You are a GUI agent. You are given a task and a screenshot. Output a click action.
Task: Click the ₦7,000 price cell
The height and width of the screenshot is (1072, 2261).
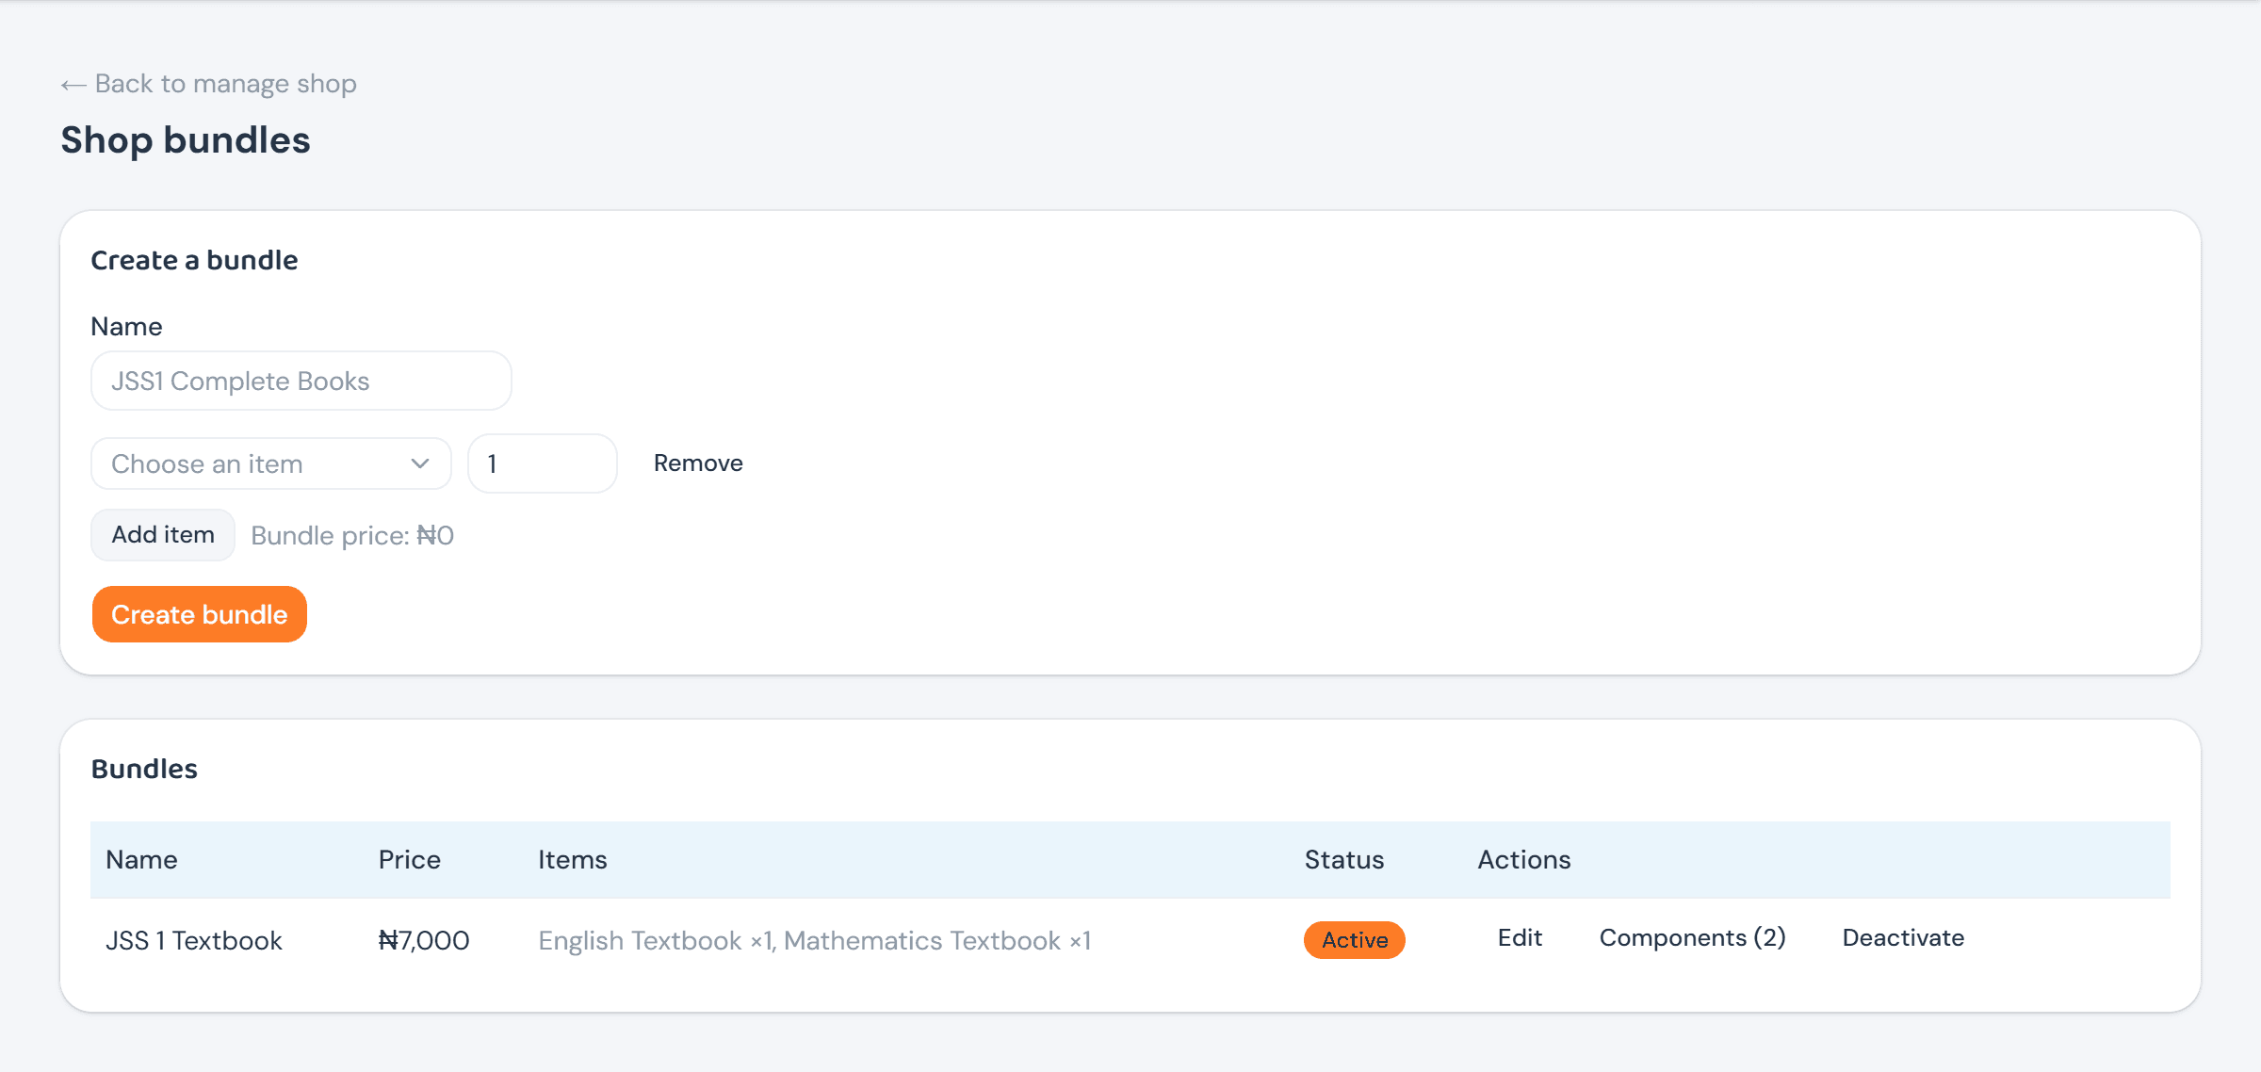424,940
